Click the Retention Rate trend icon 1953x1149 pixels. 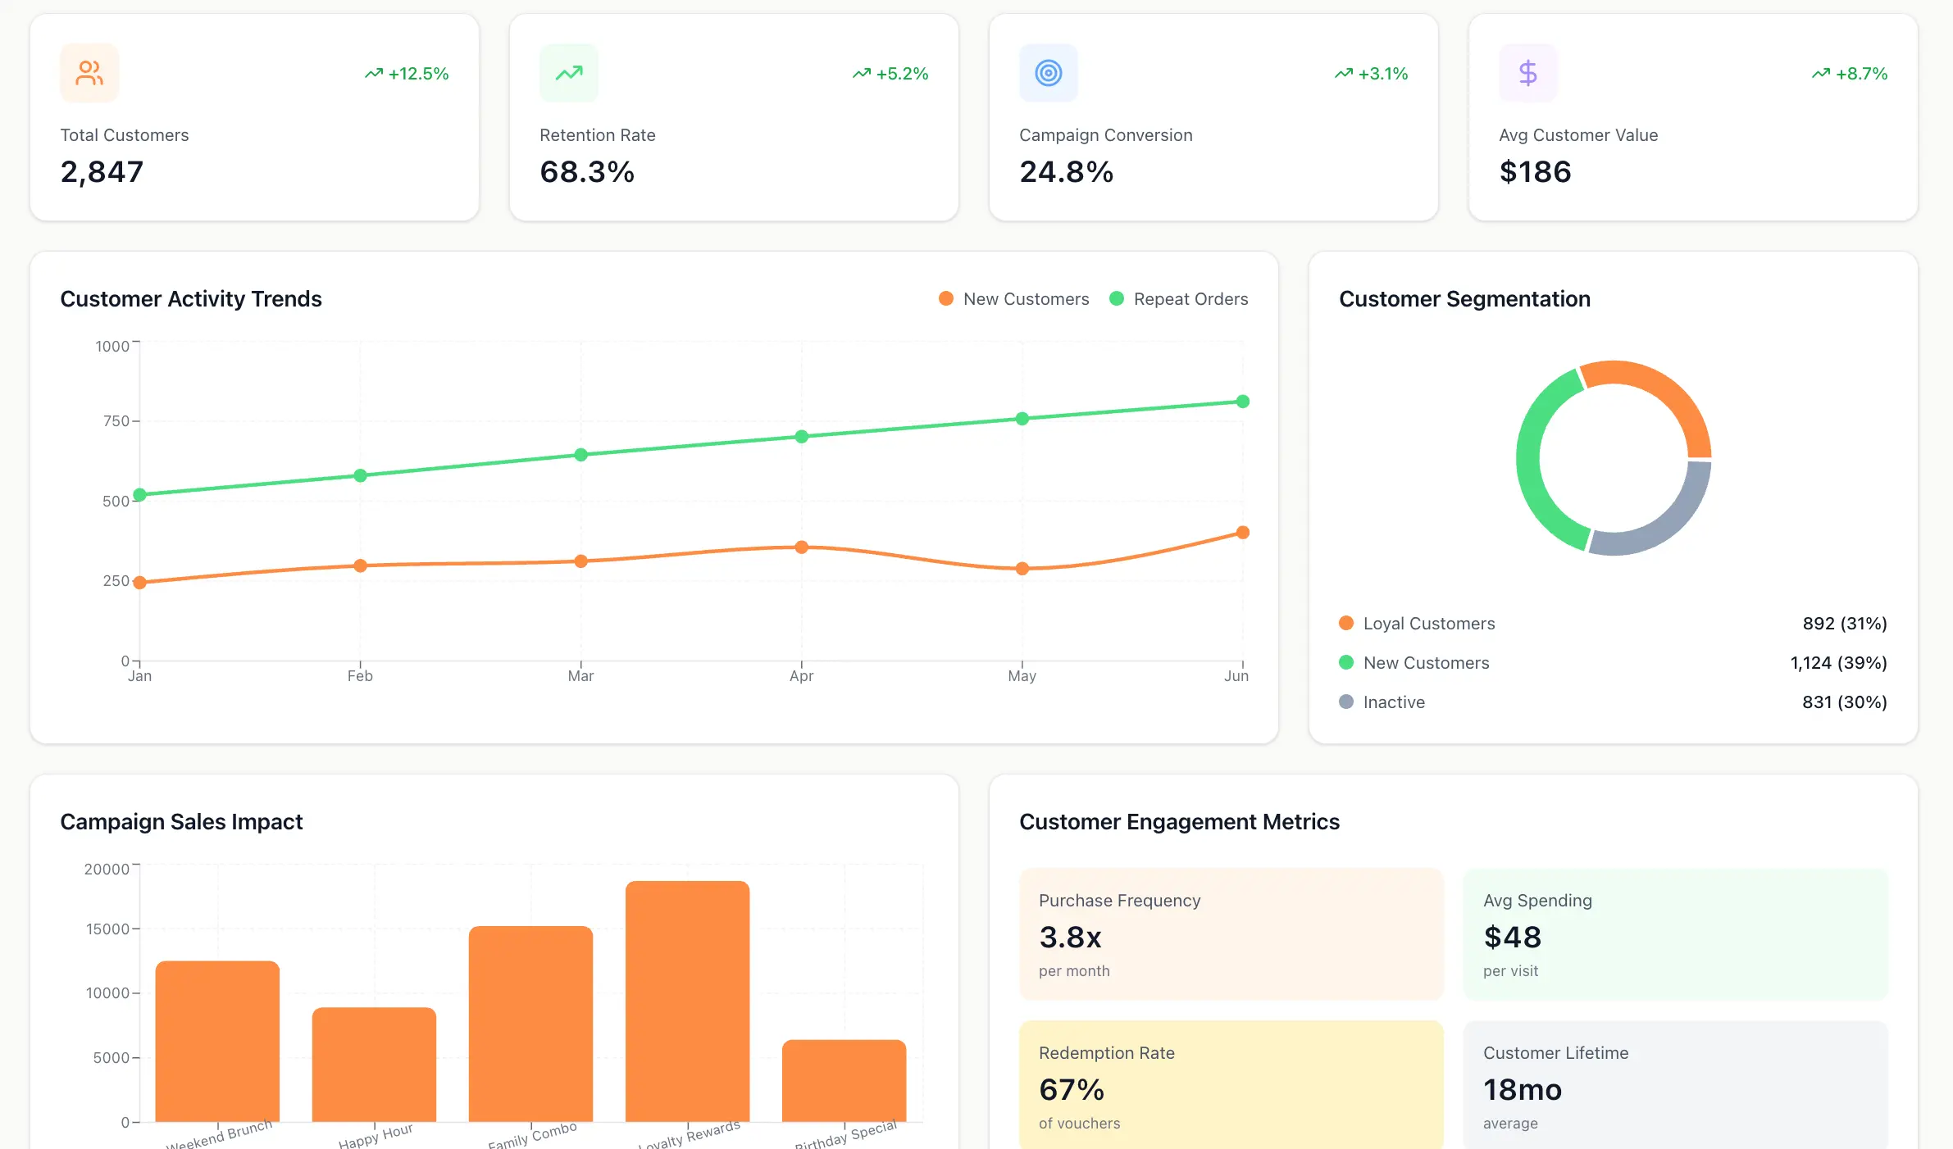568,72
